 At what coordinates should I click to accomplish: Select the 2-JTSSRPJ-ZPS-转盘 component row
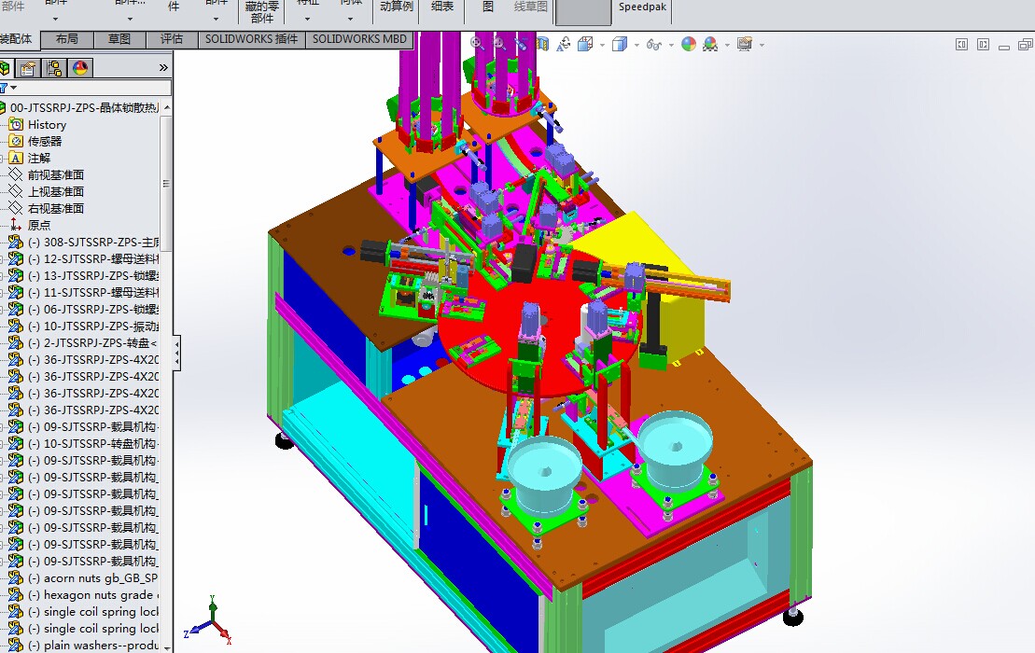click(x=82, y=343)
